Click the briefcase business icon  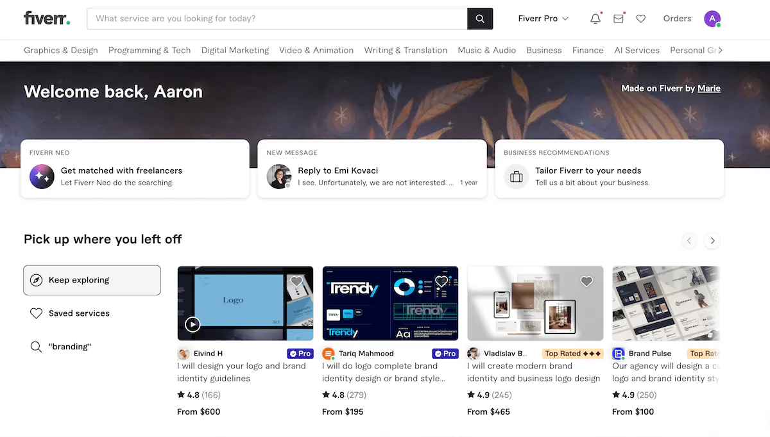coord(517,176)
